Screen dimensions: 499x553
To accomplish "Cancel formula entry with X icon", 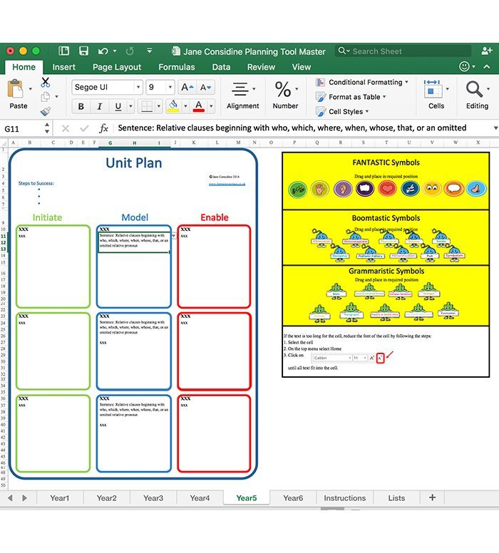I will pyautogui.click(x=66, y=128).
